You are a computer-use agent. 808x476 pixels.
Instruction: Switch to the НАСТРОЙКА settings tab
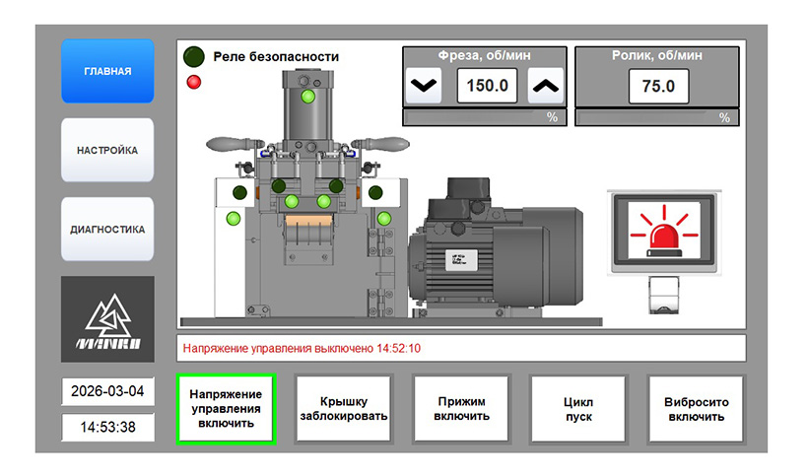coord(107,151)
